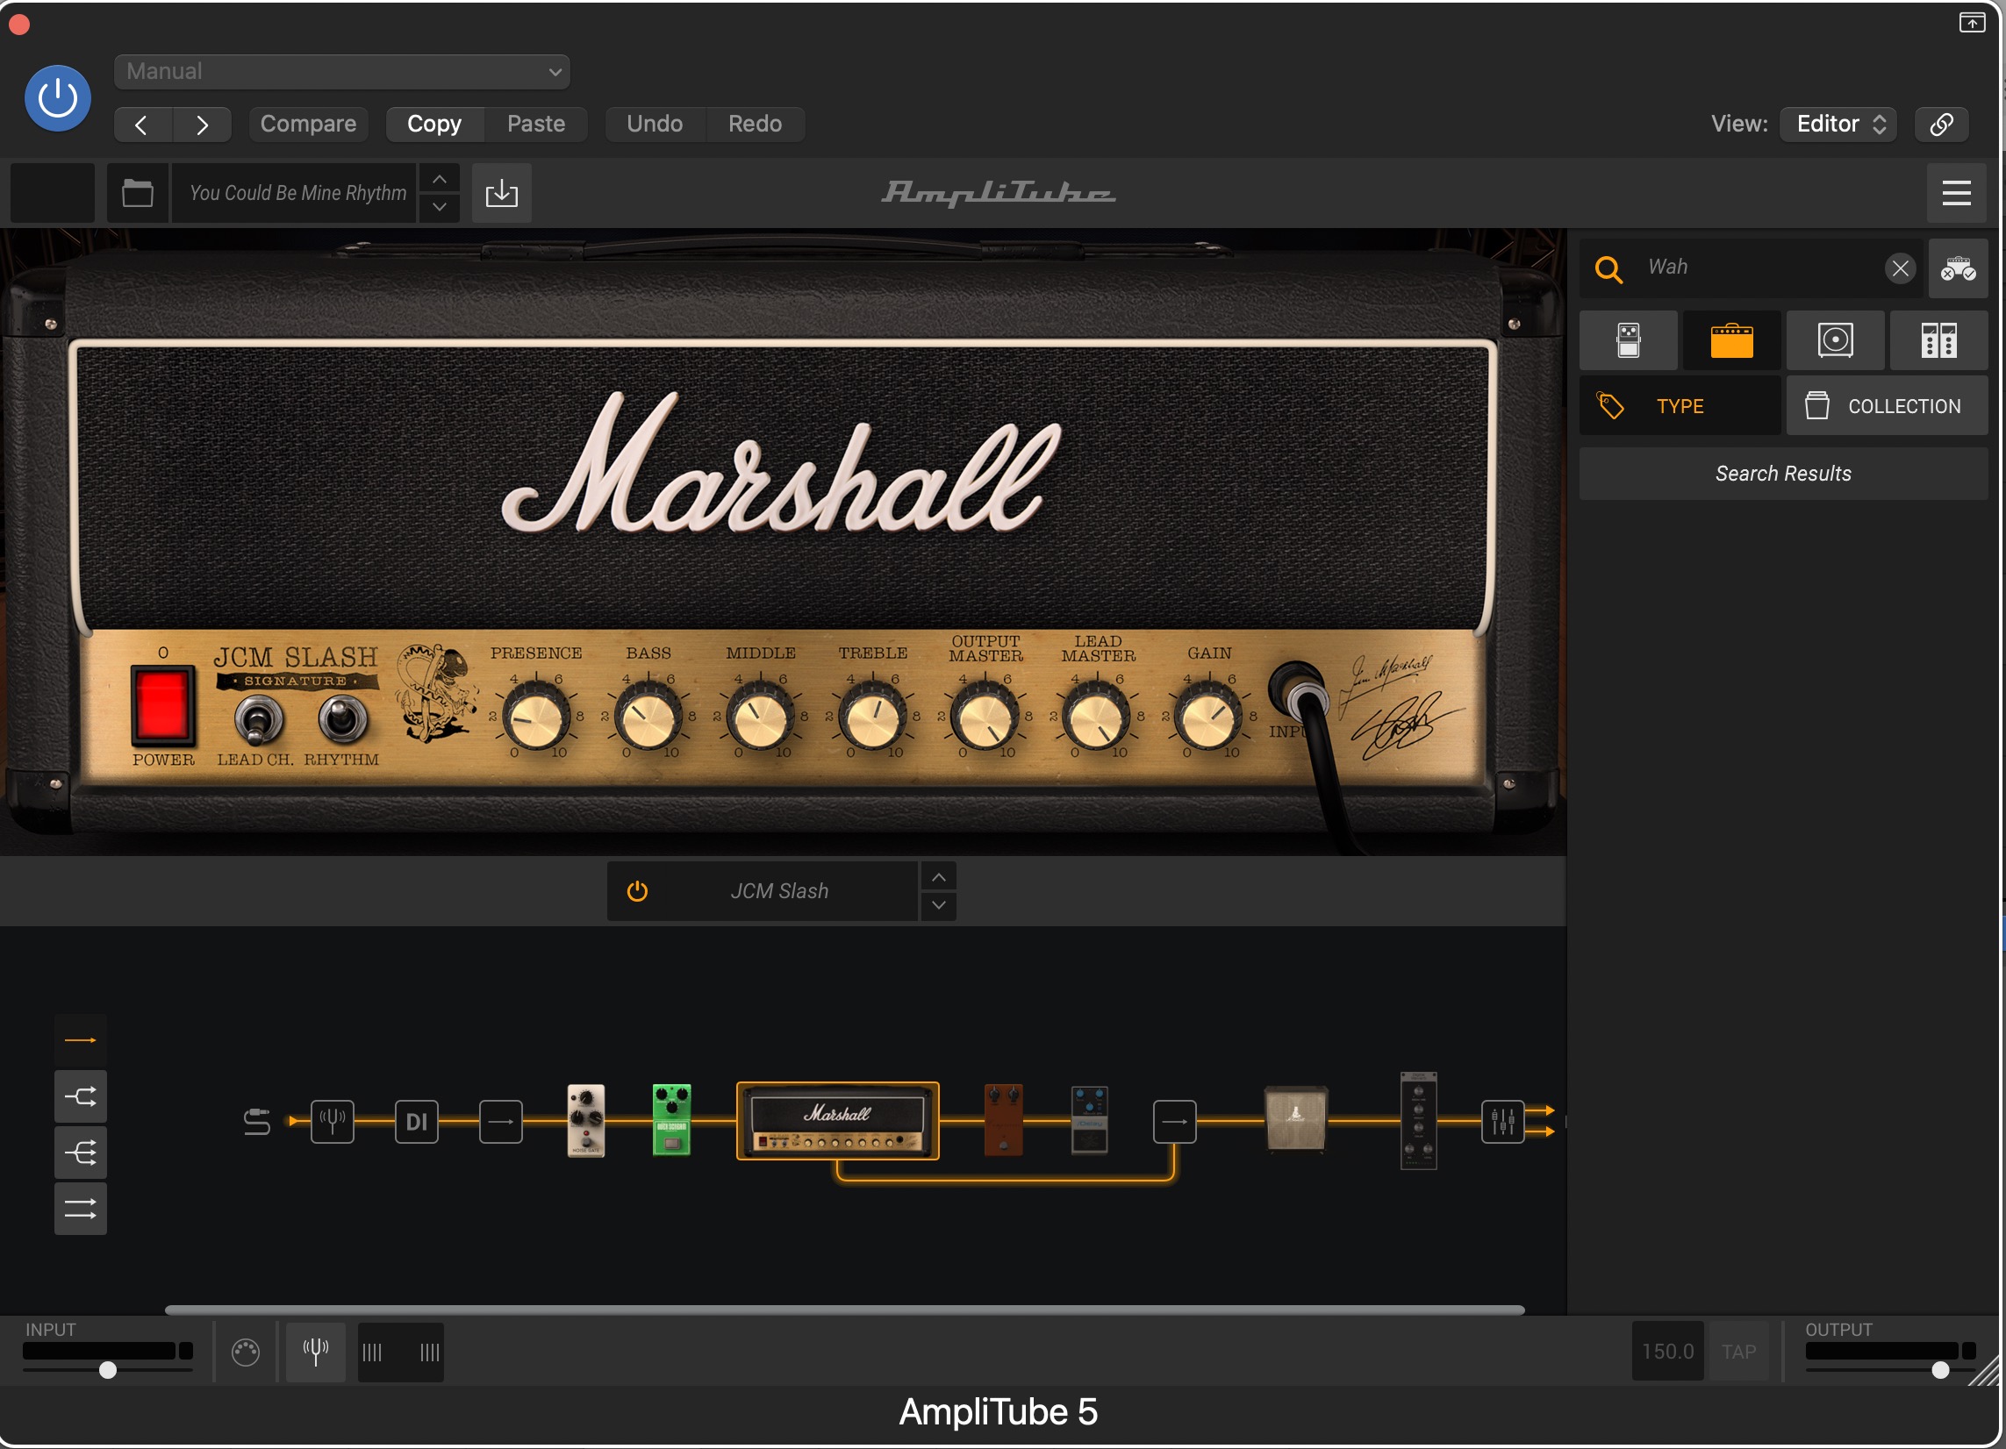Clear the Wah search text
The width and height of the screenshot is (2006, 1449).
point(1900,268)
